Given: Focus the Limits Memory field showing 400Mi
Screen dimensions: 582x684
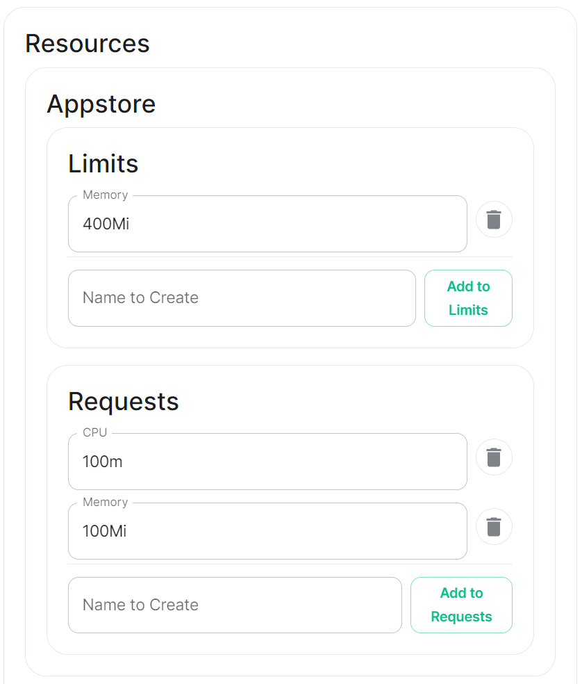Looking at the screenshot, I should click(267, 224).
